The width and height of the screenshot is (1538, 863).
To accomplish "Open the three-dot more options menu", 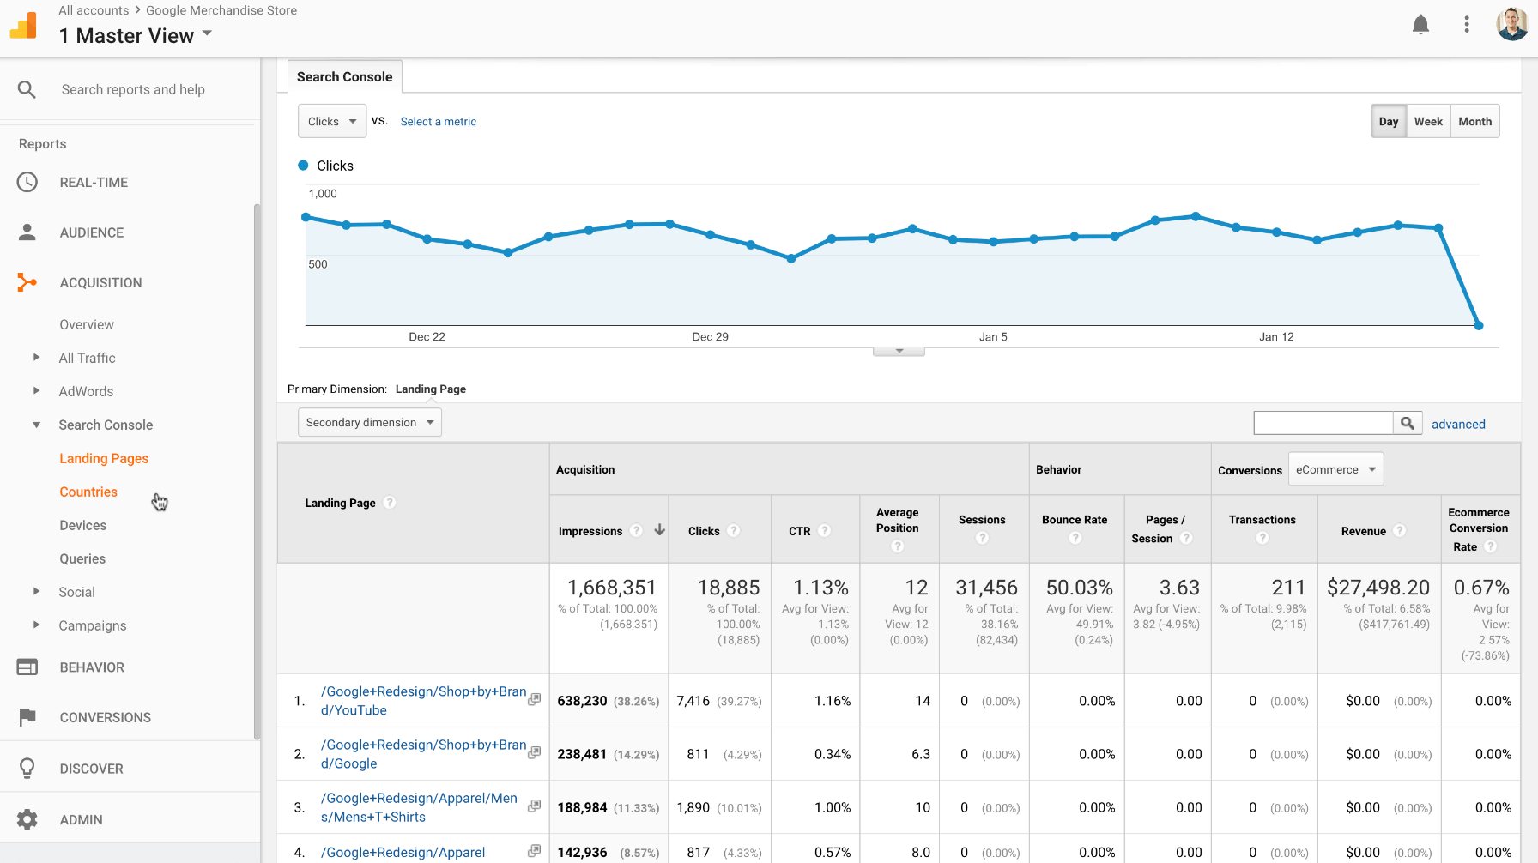I will [x=1467, y=25].
